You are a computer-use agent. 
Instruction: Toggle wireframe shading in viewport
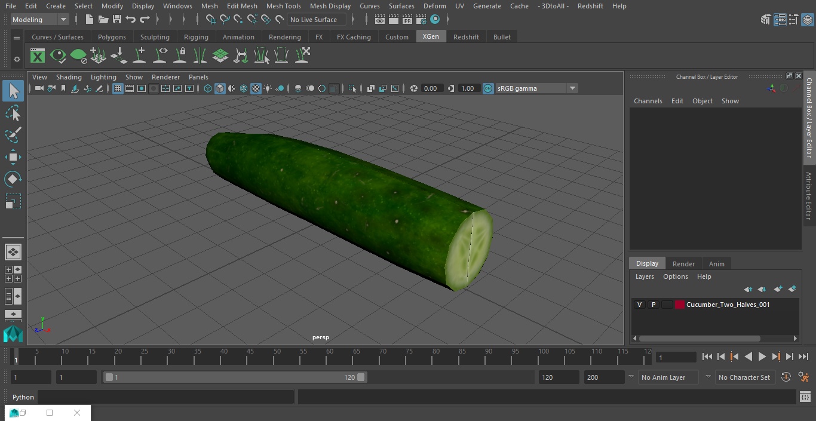(x=208, y=88)
